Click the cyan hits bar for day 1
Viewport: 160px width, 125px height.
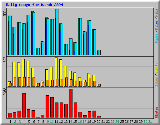point(10,36)
